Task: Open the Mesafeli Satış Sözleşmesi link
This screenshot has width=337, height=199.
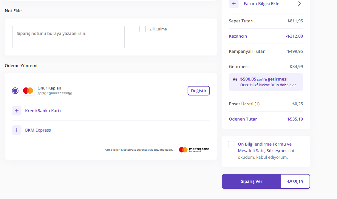Action: pos(263,151)
